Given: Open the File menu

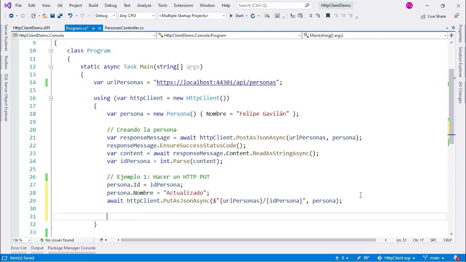Looking at the screenshot, I should [18, 5].
